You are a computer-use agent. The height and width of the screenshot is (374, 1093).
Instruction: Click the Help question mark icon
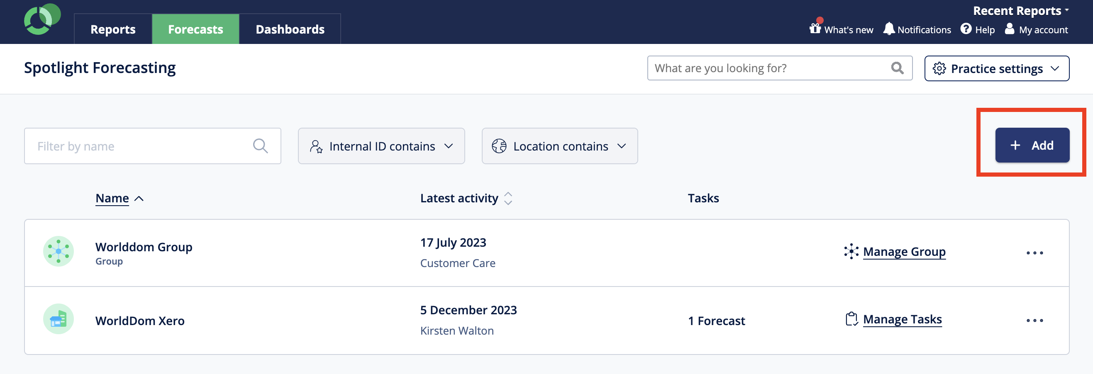(x=966, y=29)
